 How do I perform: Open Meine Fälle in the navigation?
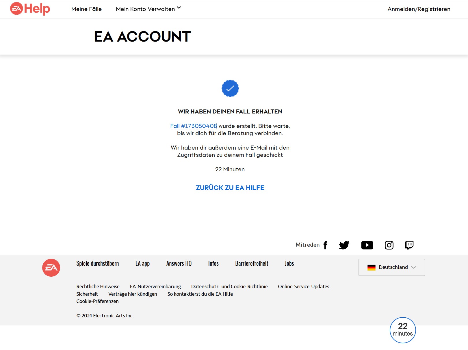pos(86,9)
